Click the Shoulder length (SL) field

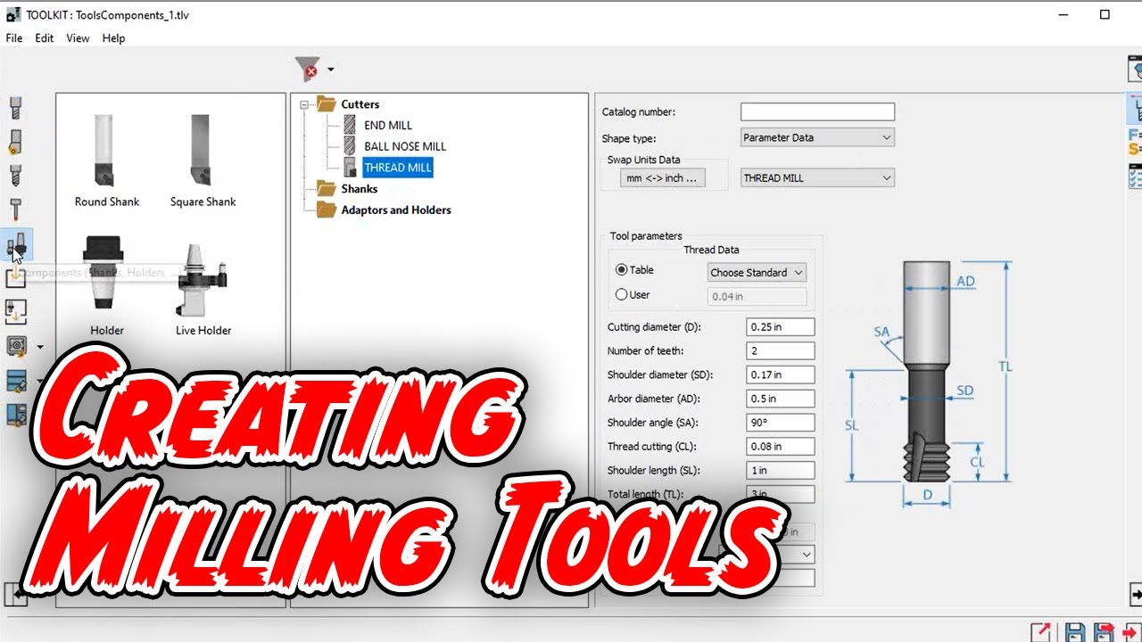pyautogui.click(x=781, y=470)
